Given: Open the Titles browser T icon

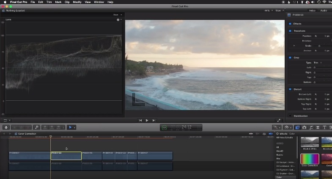Looking at the screenshot, I should [324, 127].
